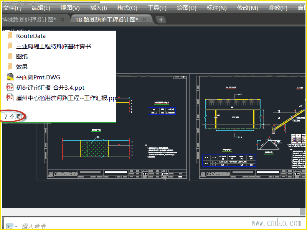Click the RouteData folder name
The width and height of the screenshot is (307, 230).
pyautogui.click(x=31, y=36)
